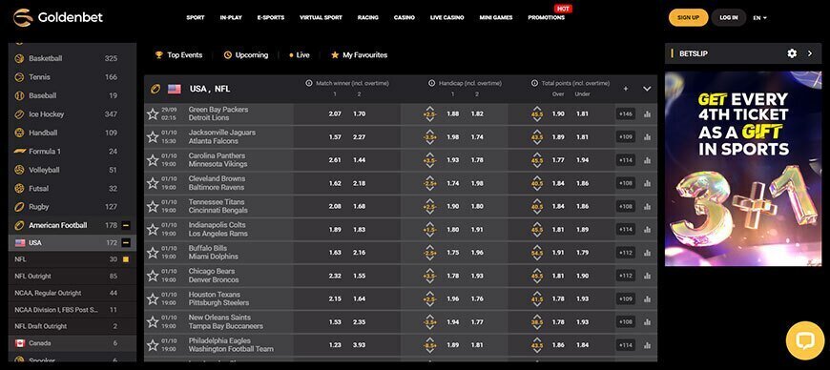Open statistics icon for Tennessee Titans row
Screen dimensions: 830x370
click(x=647, y=206)
